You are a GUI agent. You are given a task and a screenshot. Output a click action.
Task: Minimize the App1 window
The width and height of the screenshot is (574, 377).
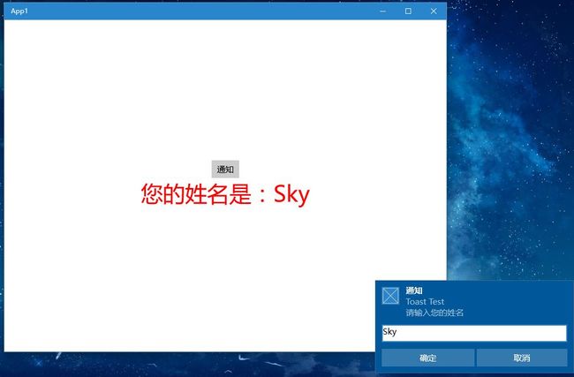pyautogui.click(x=383, y=11)
